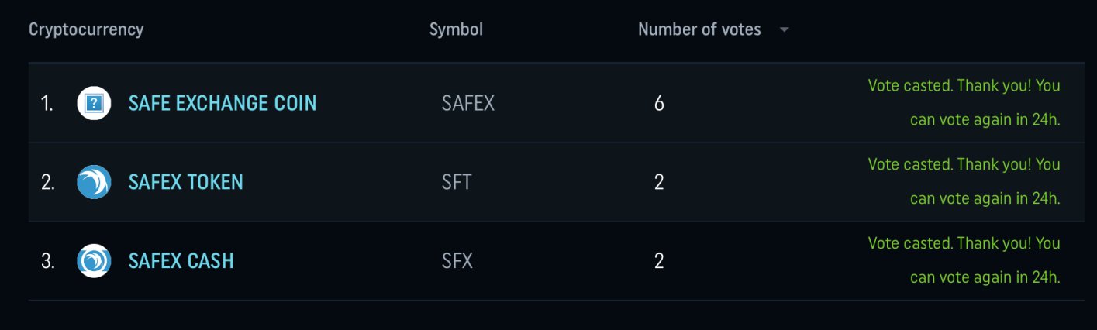
Task: Select the SFX symbol text
Action: click(457, 261)
